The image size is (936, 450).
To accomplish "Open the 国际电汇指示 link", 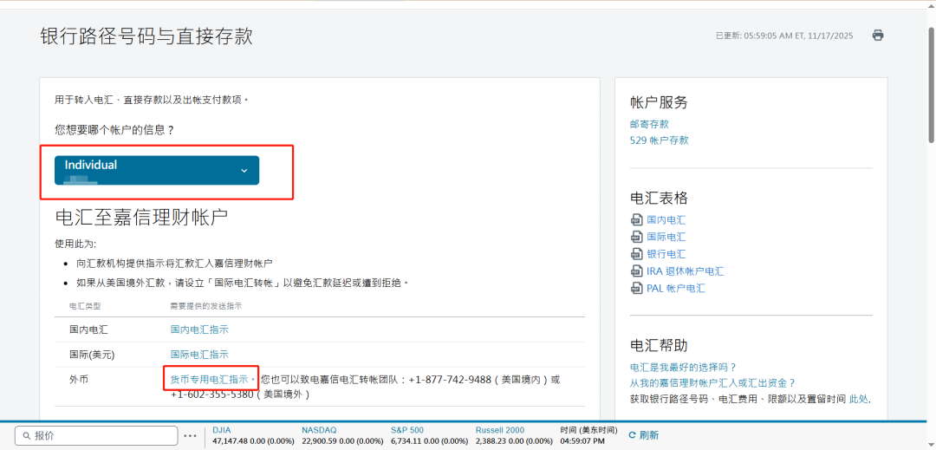I will tap(199, 355).
